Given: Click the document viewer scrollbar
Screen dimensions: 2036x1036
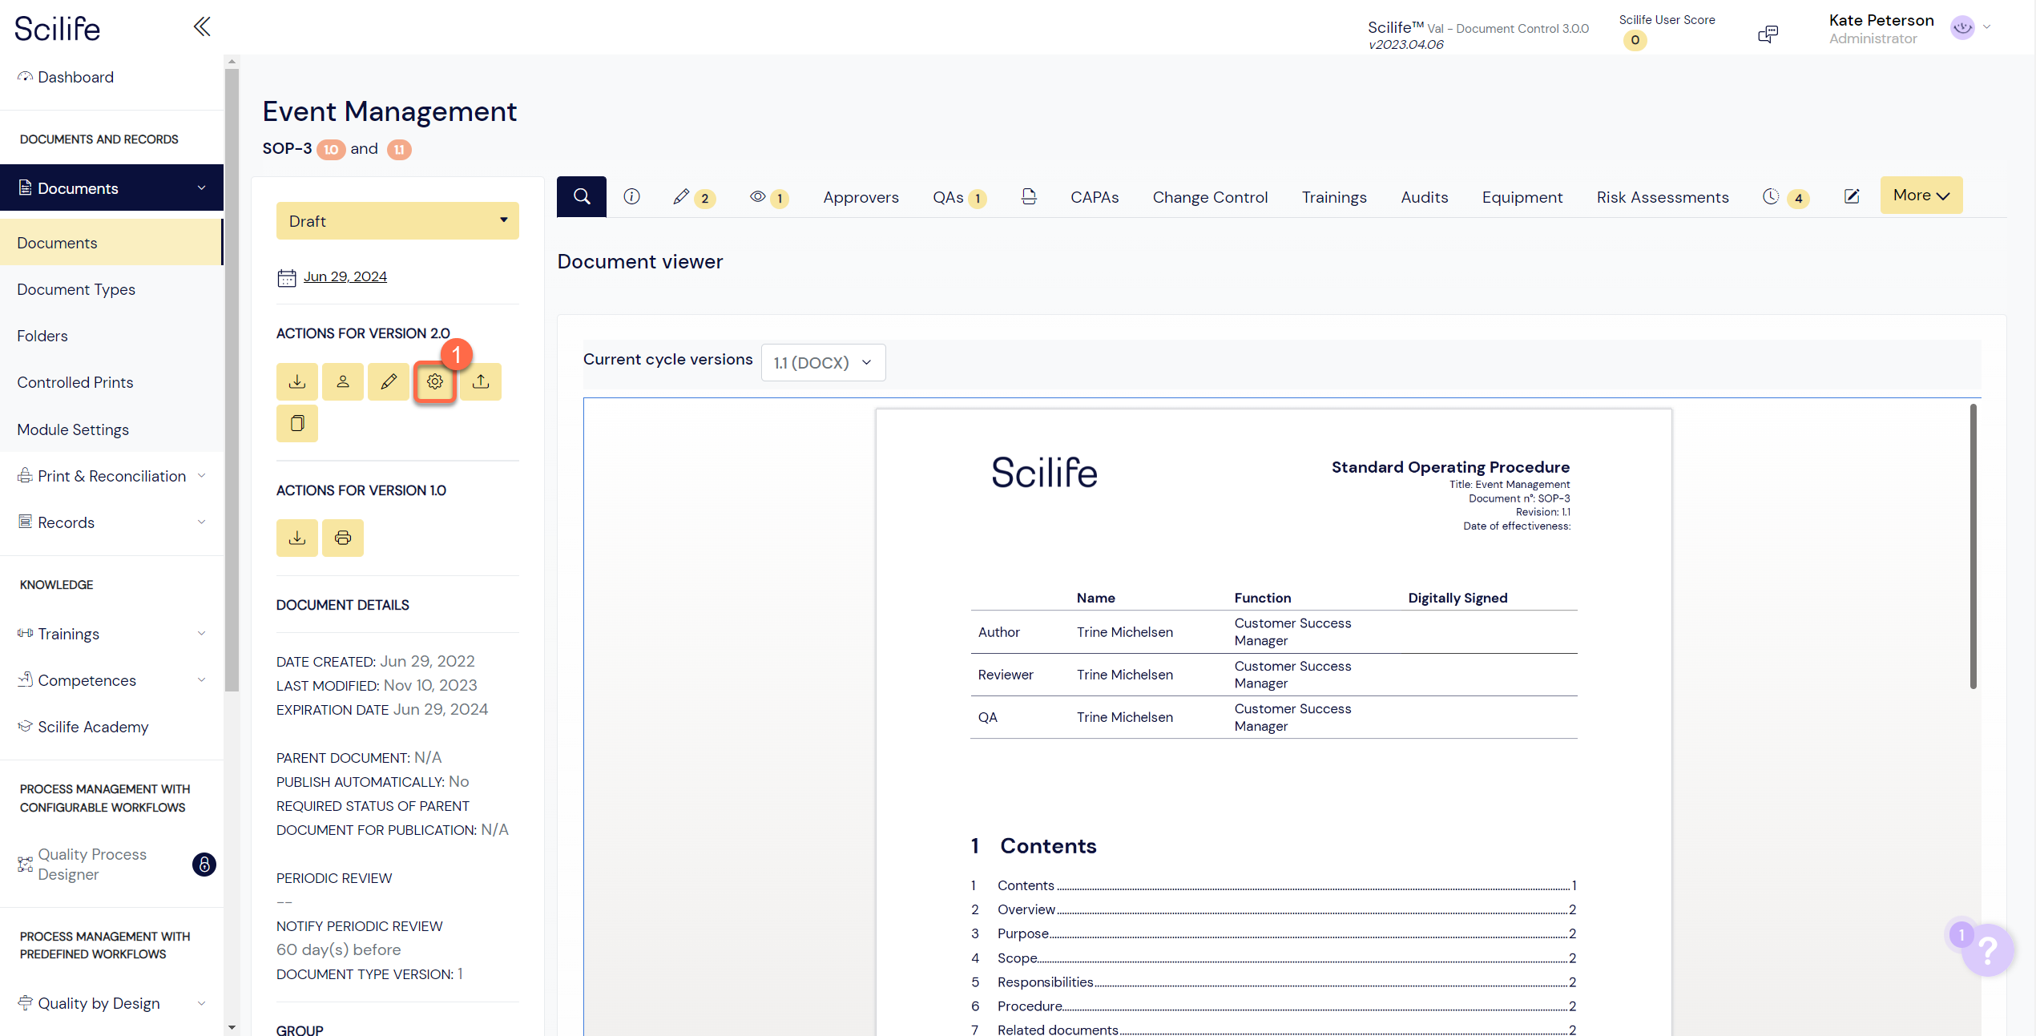Looking at the screenshot, I should 1973,546.
